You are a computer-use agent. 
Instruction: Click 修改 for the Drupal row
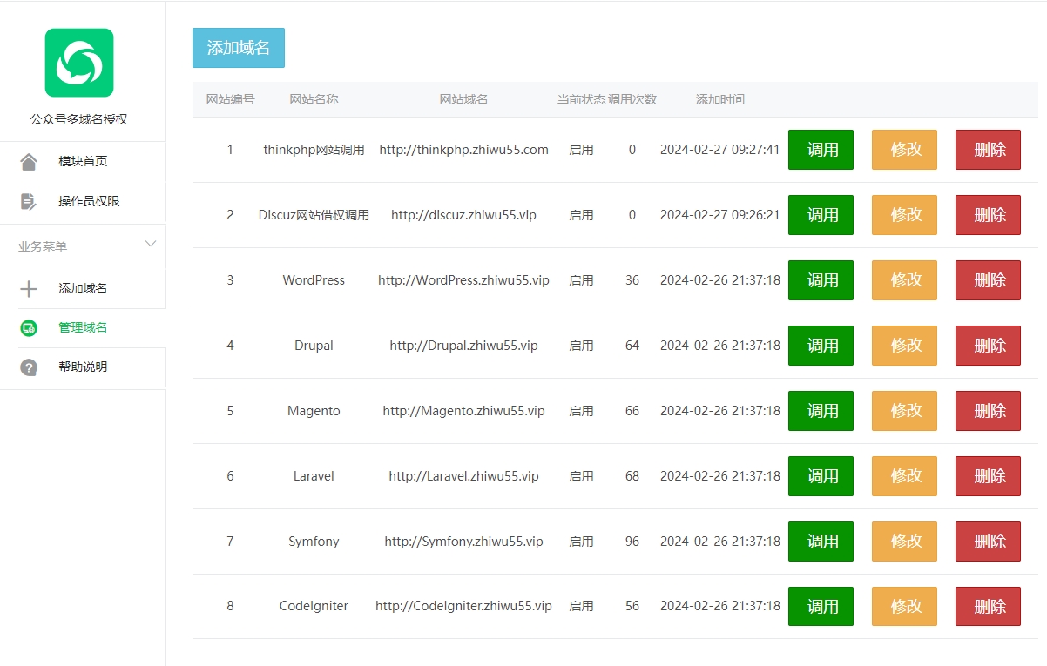tap(904, 346)
